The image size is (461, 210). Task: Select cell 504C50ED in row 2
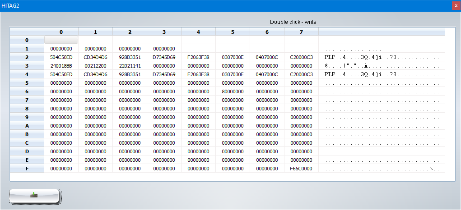(x=61, y=58)
